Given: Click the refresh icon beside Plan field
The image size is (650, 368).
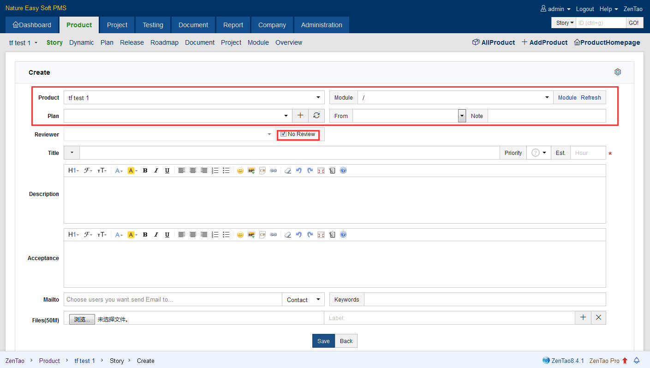Looking at the screenshot, I should (316, 116).
